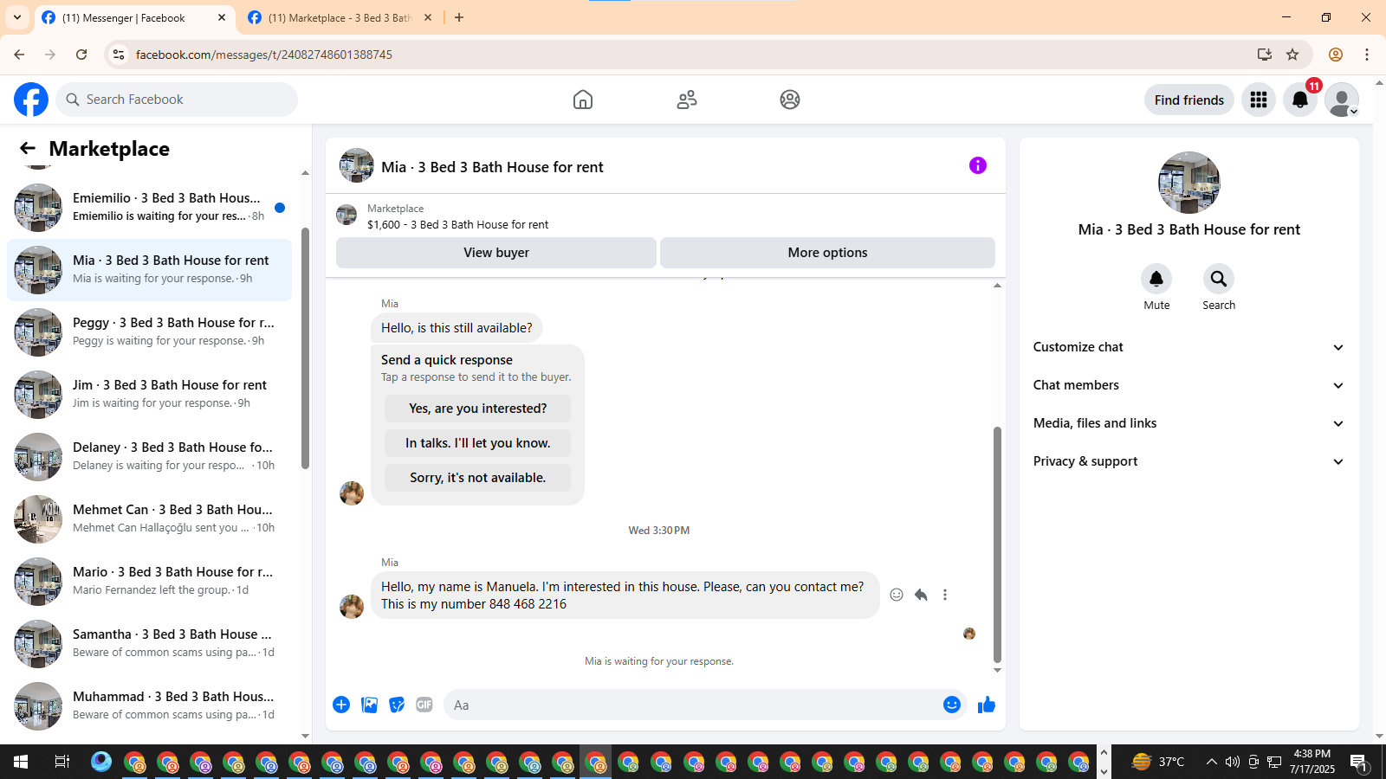Attach a file with the photo icon

click(369, 705)
